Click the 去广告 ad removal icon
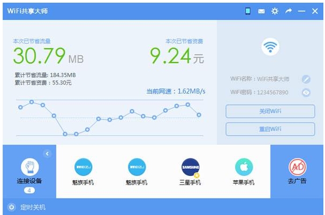Image resolution: width=325 pixels, height=215 pixels. (x=298, y=167)
